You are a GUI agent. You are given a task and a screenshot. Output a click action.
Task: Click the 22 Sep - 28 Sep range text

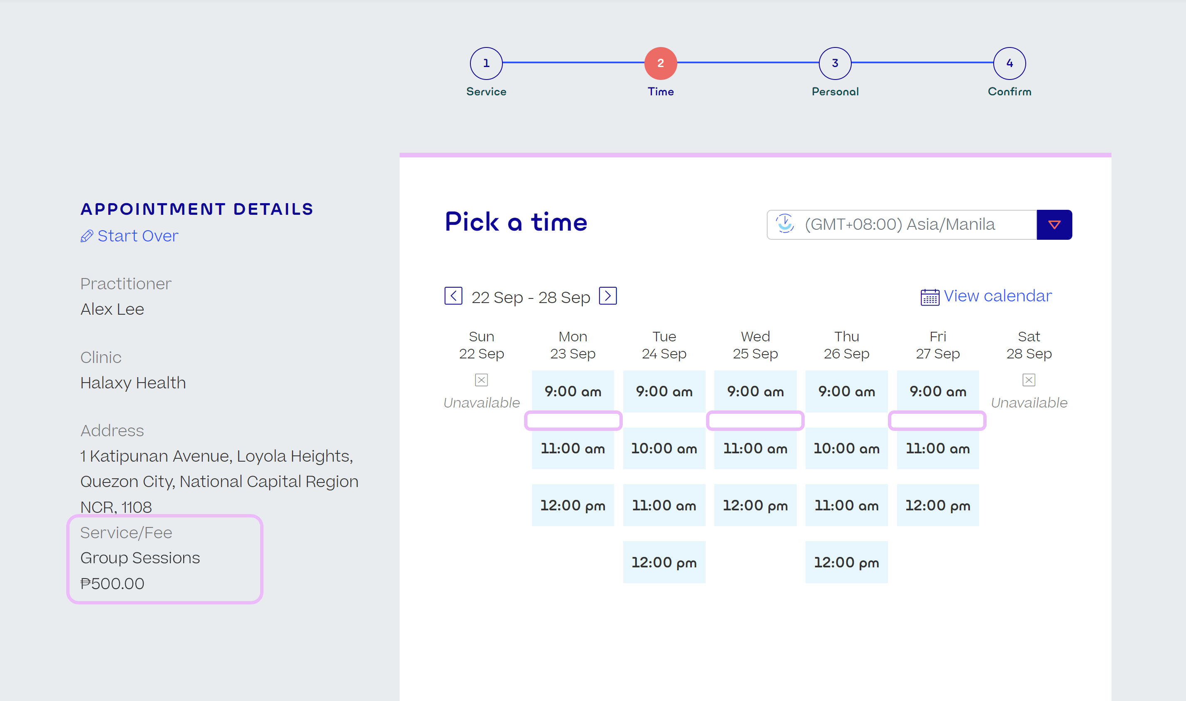point(531,298)
